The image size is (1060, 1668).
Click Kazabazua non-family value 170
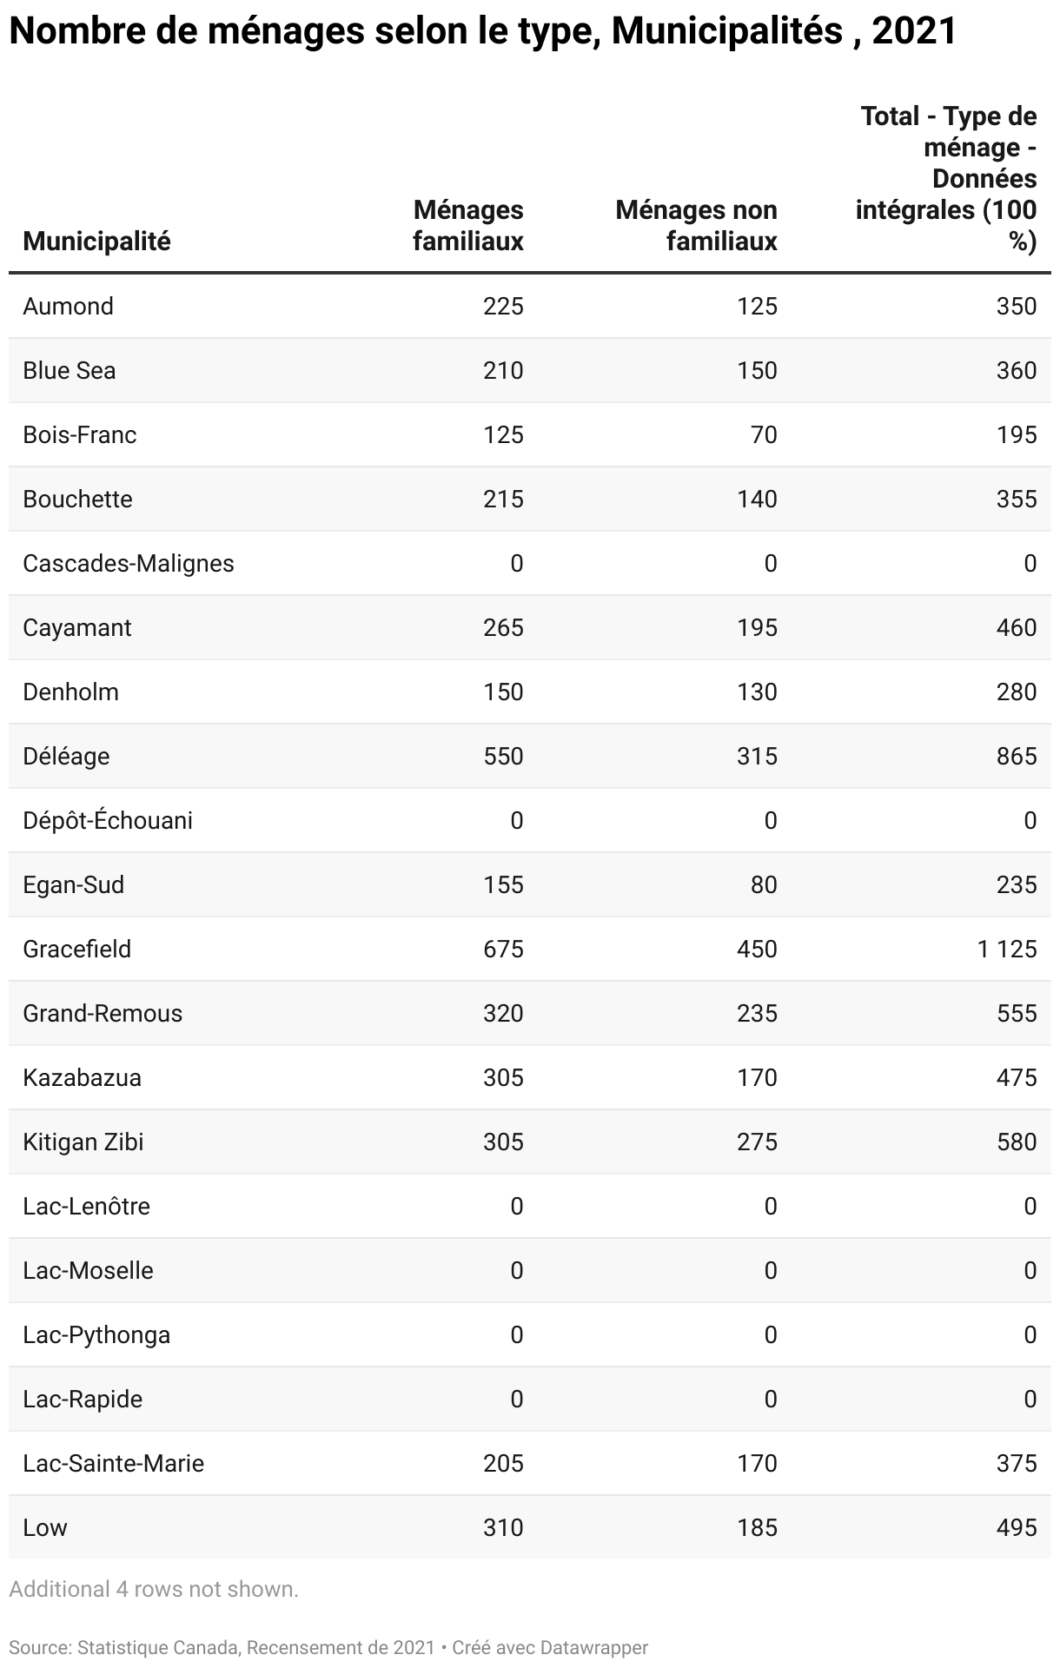pyautogui.click(x=757, y=1077)
